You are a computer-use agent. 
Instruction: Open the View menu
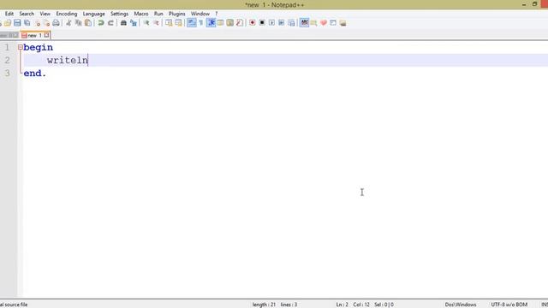coord(45,14)
